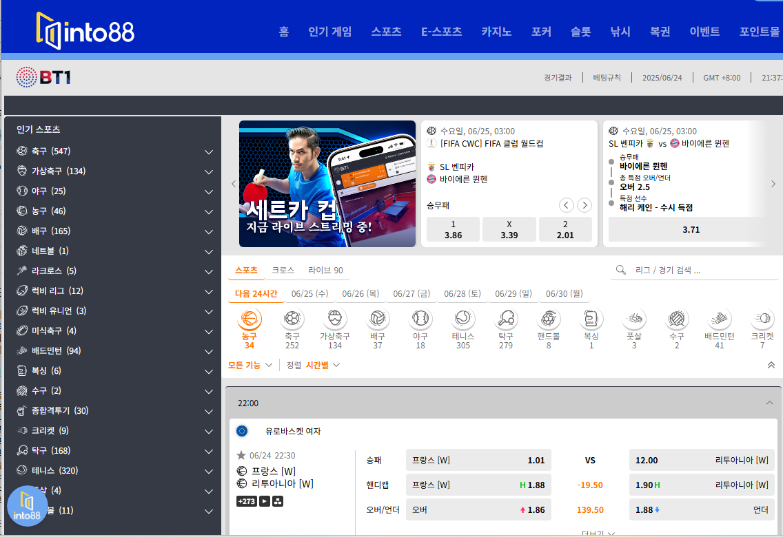This screenshot has height=537, width=783.
Task: Show next market in SL 벤피카 card
Action: pos(584,205)
